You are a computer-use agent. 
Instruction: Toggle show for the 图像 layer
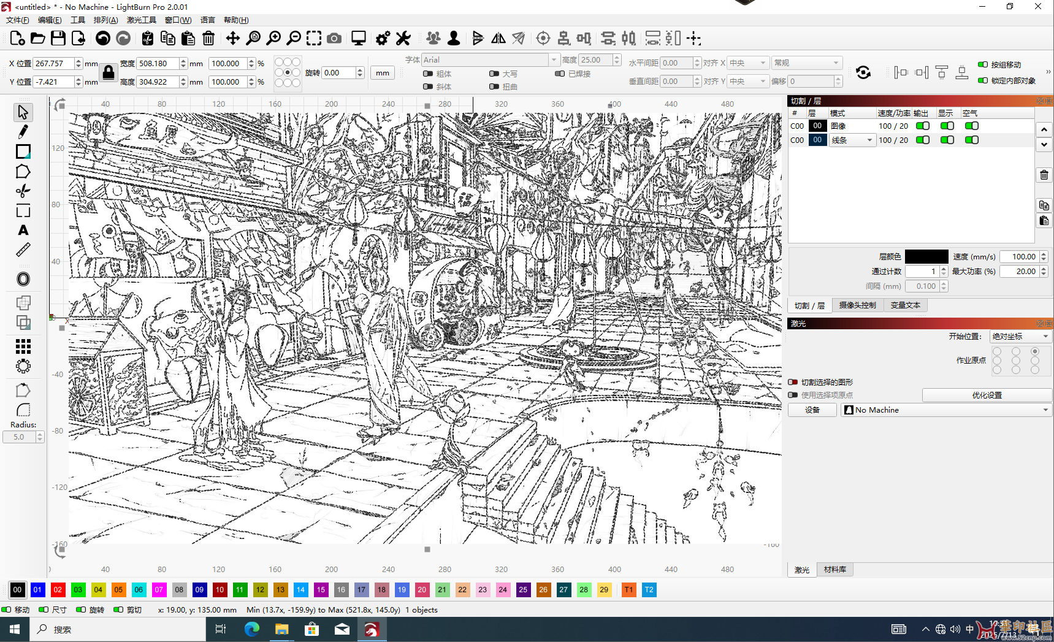(x=947, y=126)
